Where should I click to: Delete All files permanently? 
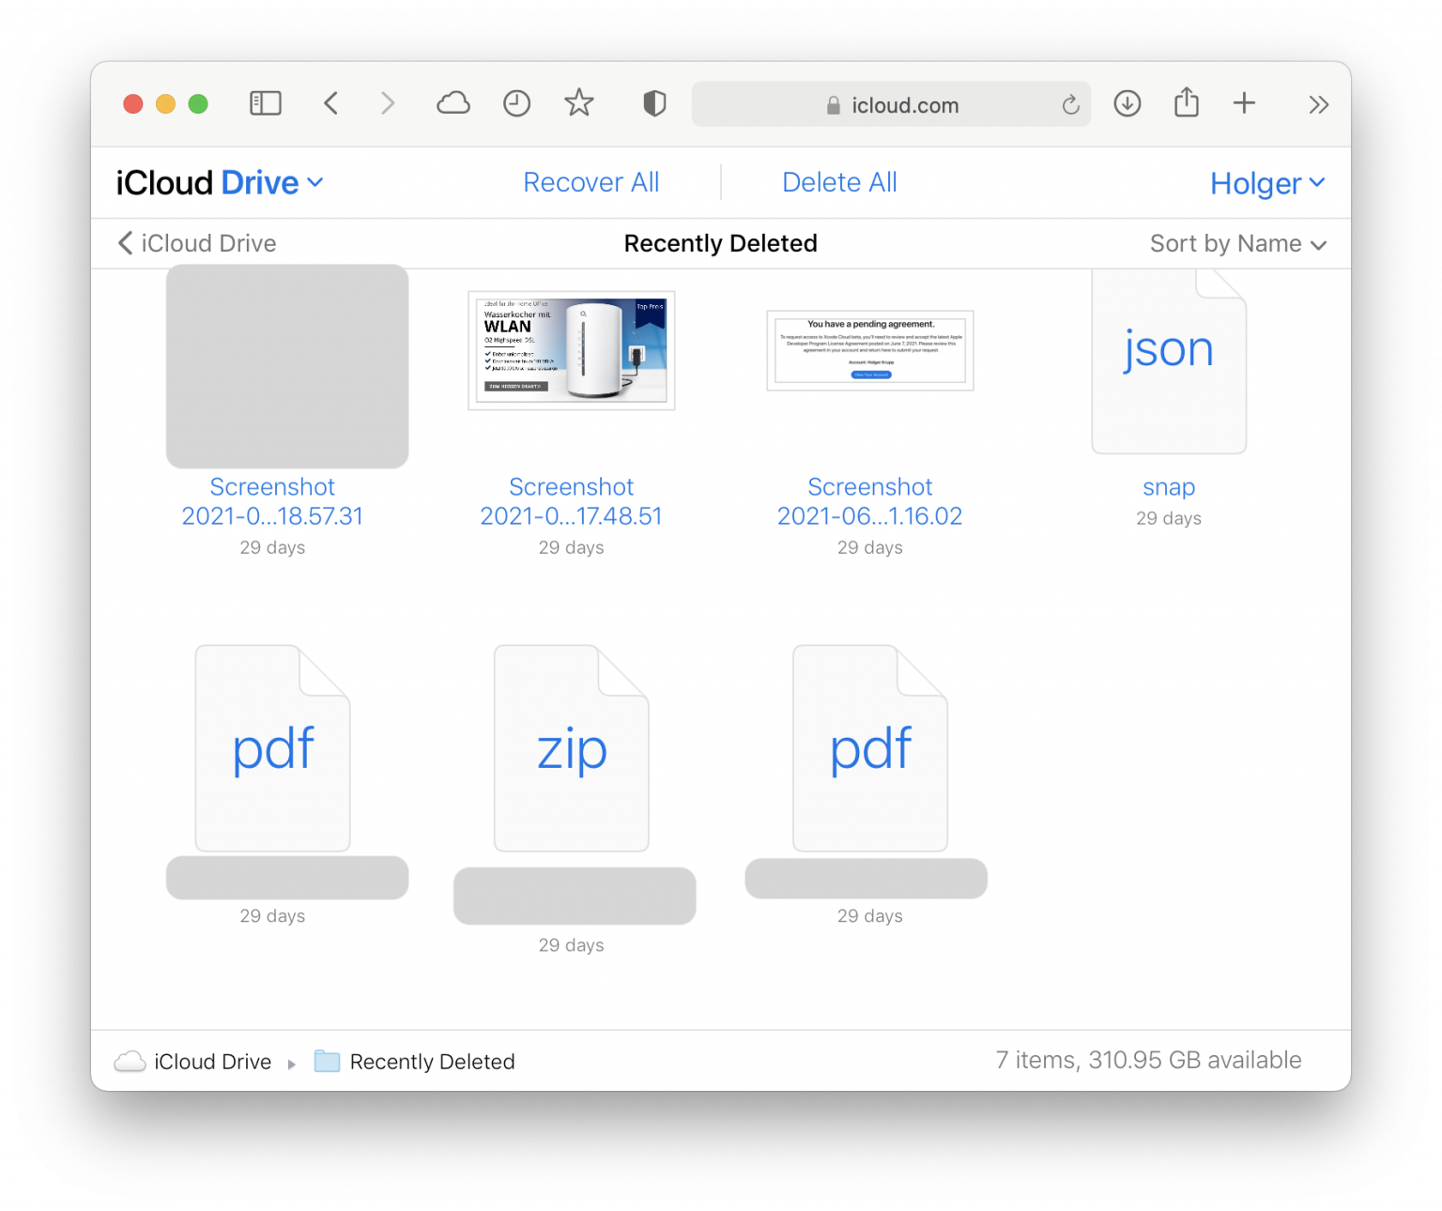click(x=839, y=182)
